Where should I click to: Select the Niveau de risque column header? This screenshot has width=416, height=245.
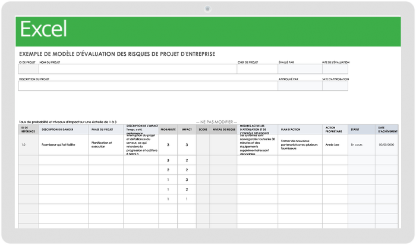(223, 129)
